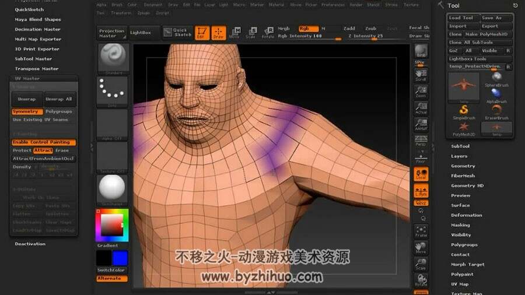Select the AlphaBrush tool
Screen dimensions: 525x295
(496, 96)
